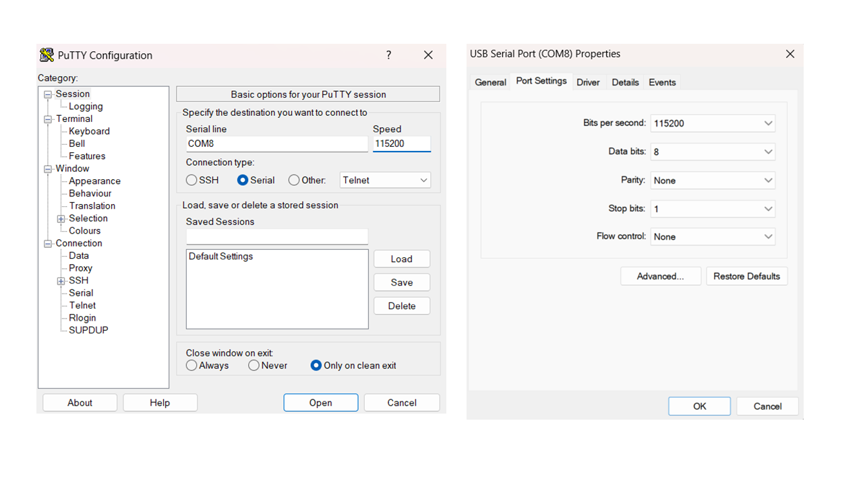Open the Data bits dropdown
The height and width of the screenshot is (485, 863).
tap(713, 152)
